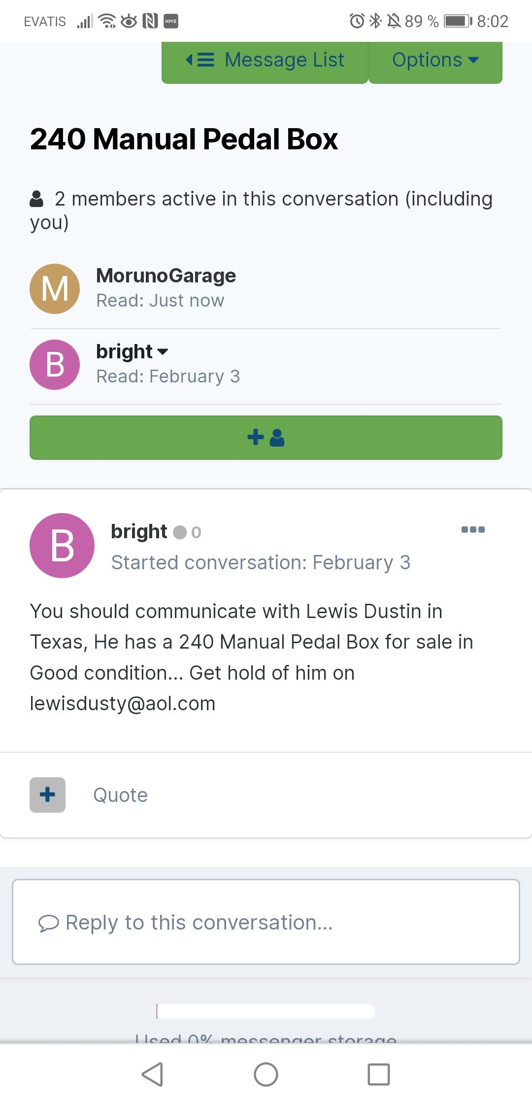Tap bright's grey reputation dot indicator
Screen dimensions: 532x1106
pos(180,532)
